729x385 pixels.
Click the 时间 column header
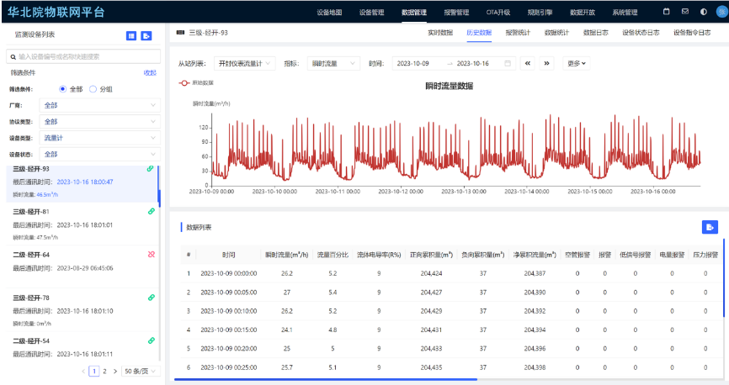[x=228, y=255]
